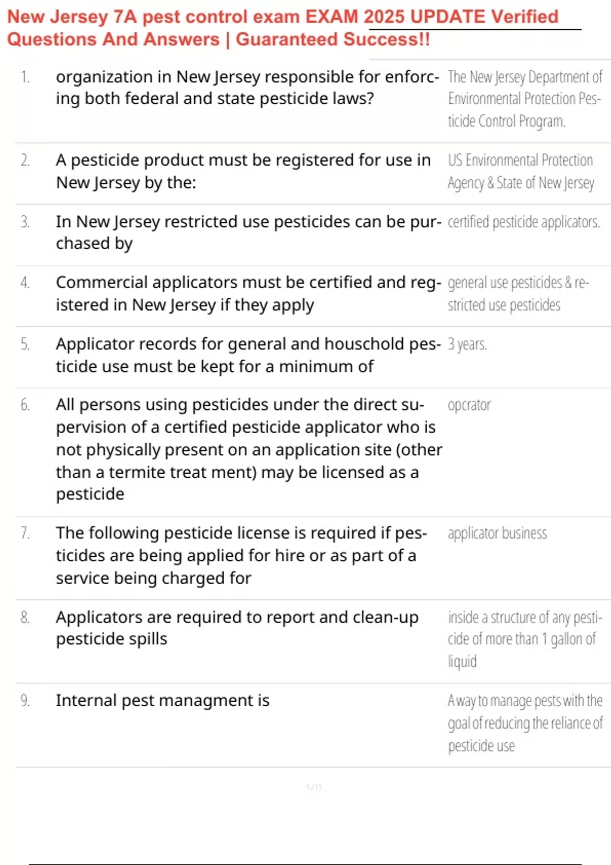Select the answer 'The New Jersey Department of Environmental Protection'
The image size is (611, 865).
(x=524, y=99)
